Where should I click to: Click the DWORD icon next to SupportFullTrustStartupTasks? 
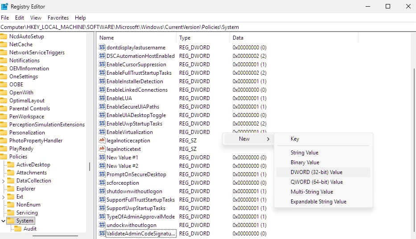click(x=102, y=200)
